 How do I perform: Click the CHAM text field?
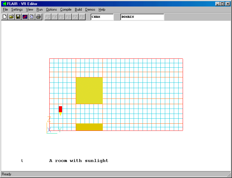coord(102,17)
